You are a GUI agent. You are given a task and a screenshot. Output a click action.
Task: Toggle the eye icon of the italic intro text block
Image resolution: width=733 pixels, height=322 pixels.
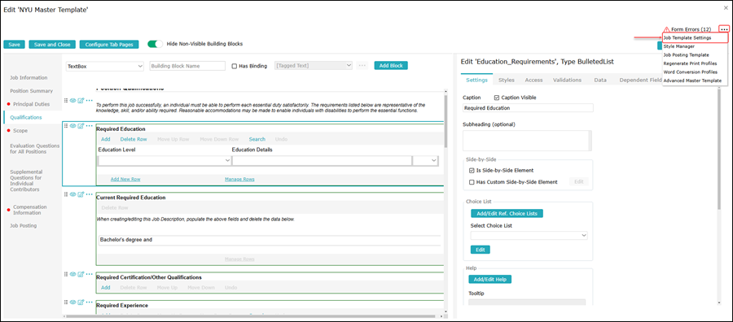73,100
